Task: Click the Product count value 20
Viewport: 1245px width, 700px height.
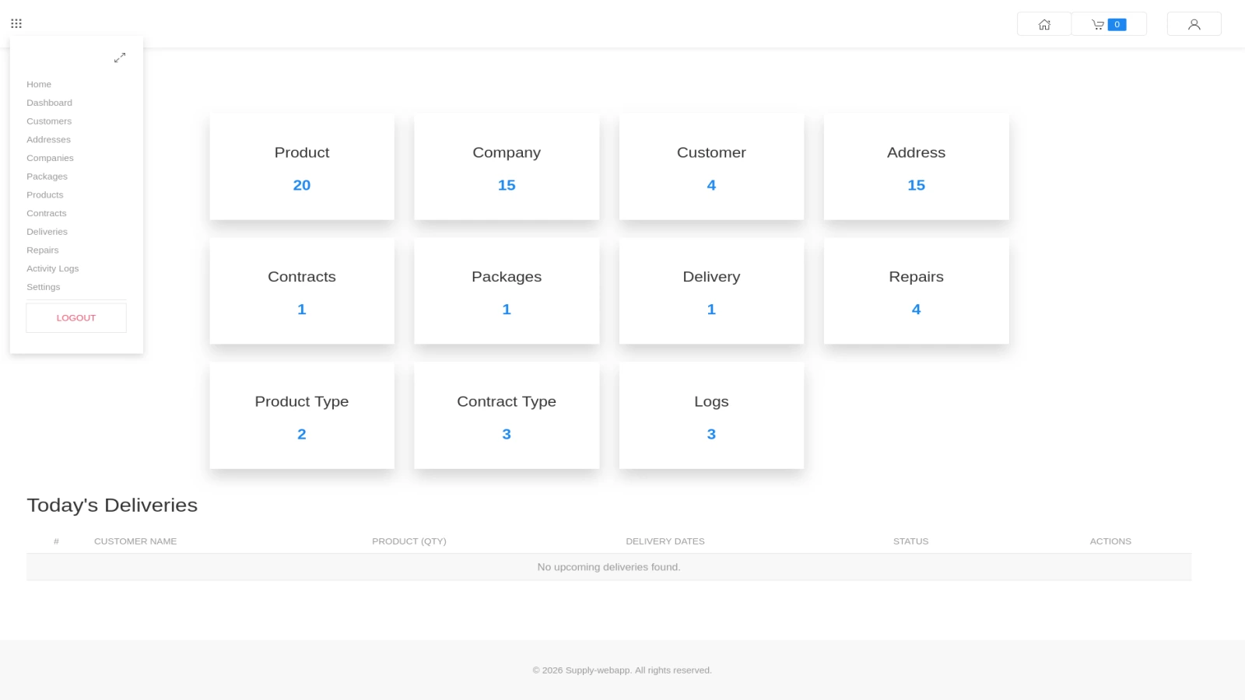Action: tap(302, 185)
